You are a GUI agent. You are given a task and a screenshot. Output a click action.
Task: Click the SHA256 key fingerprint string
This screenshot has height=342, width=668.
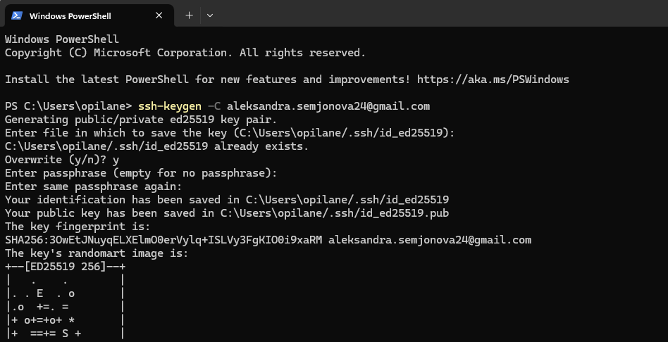(163, 240)
